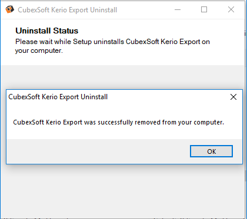Click blank white header area right of heading

[161, 31]
